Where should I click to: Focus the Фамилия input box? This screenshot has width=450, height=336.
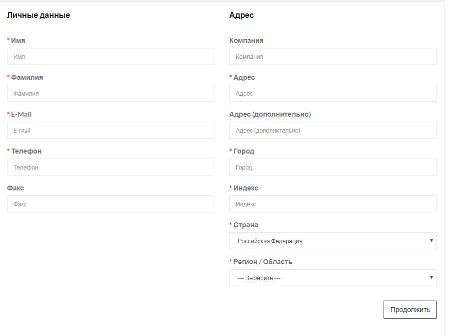coord(110,93)
